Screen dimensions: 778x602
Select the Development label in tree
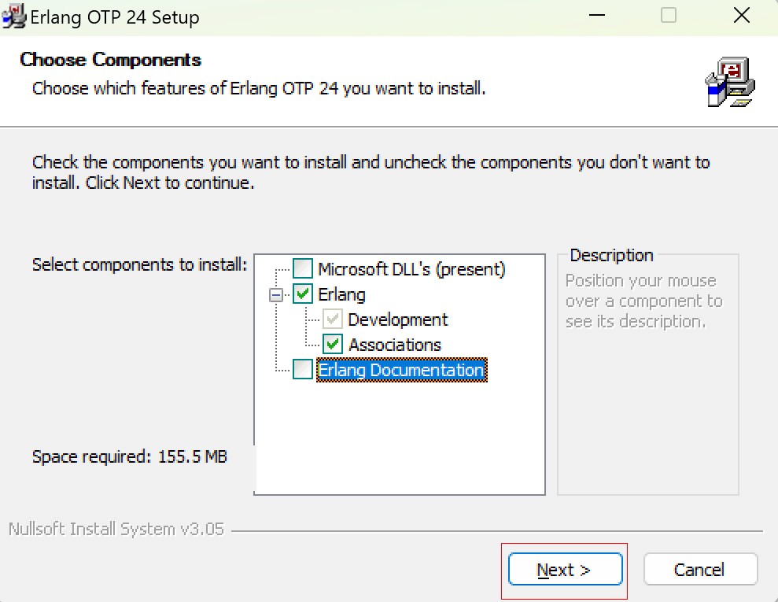[x=398, y=319]
